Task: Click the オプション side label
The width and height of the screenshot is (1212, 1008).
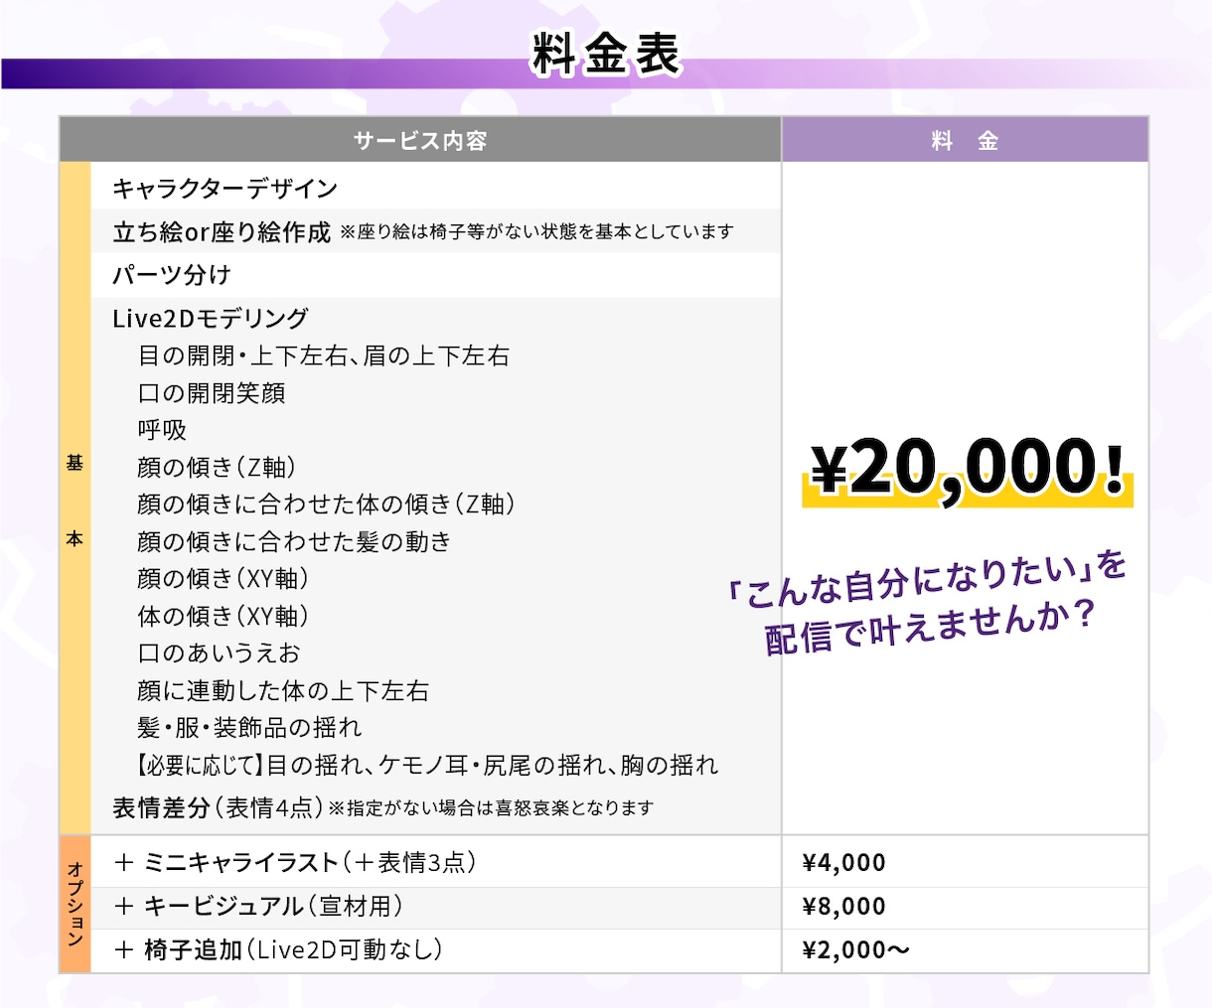Action: point(76,904)
